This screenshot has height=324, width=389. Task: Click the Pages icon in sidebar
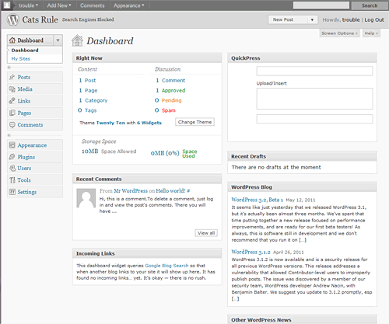[12, 113]
